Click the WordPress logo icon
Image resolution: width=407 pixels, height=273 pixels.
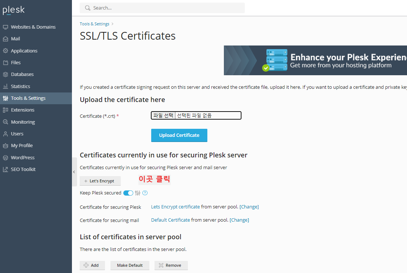[x=6, y=157]
